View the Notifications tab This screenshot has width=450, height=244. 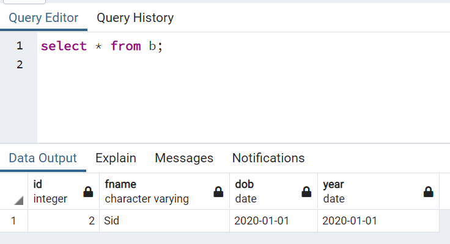coord(268,158)
